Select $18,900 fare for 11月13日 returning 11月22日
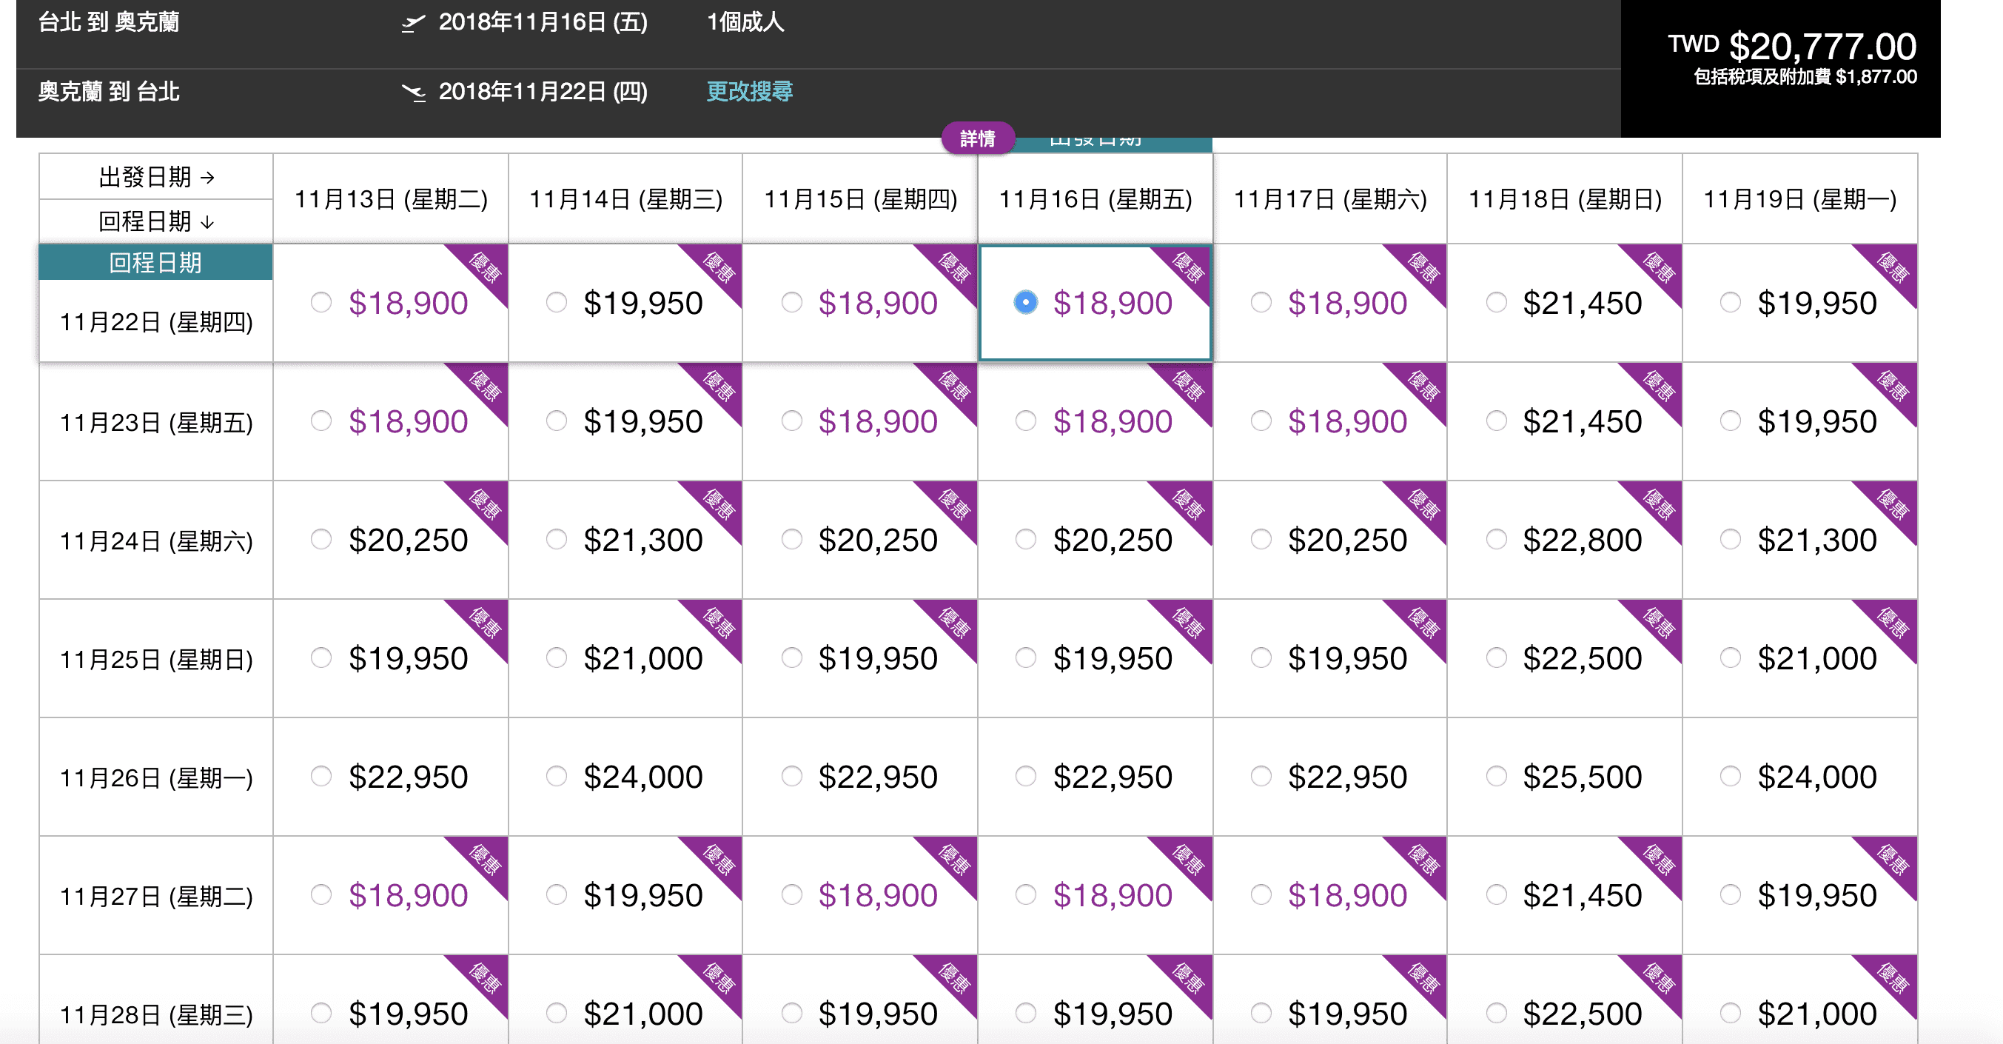 [321, 303]
